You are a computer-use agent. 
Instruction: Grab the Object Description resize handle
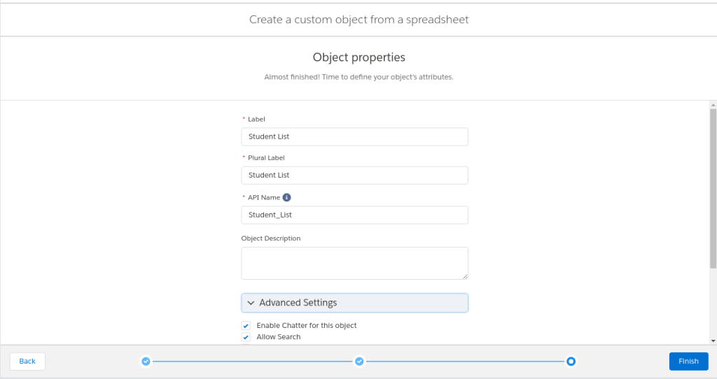(464, 276)
